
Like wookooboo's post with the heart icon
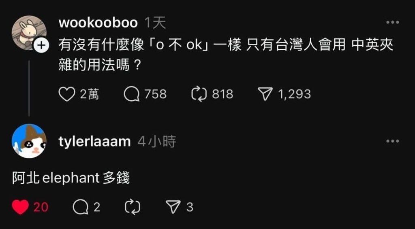tap(66, 95)
